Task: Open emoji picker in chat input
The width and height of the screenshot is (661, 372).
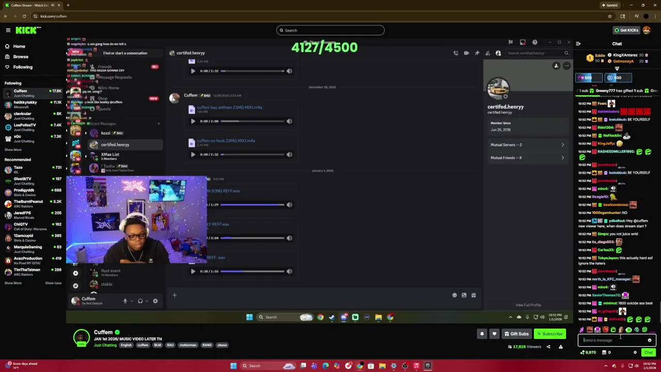Action: point(650,340)
